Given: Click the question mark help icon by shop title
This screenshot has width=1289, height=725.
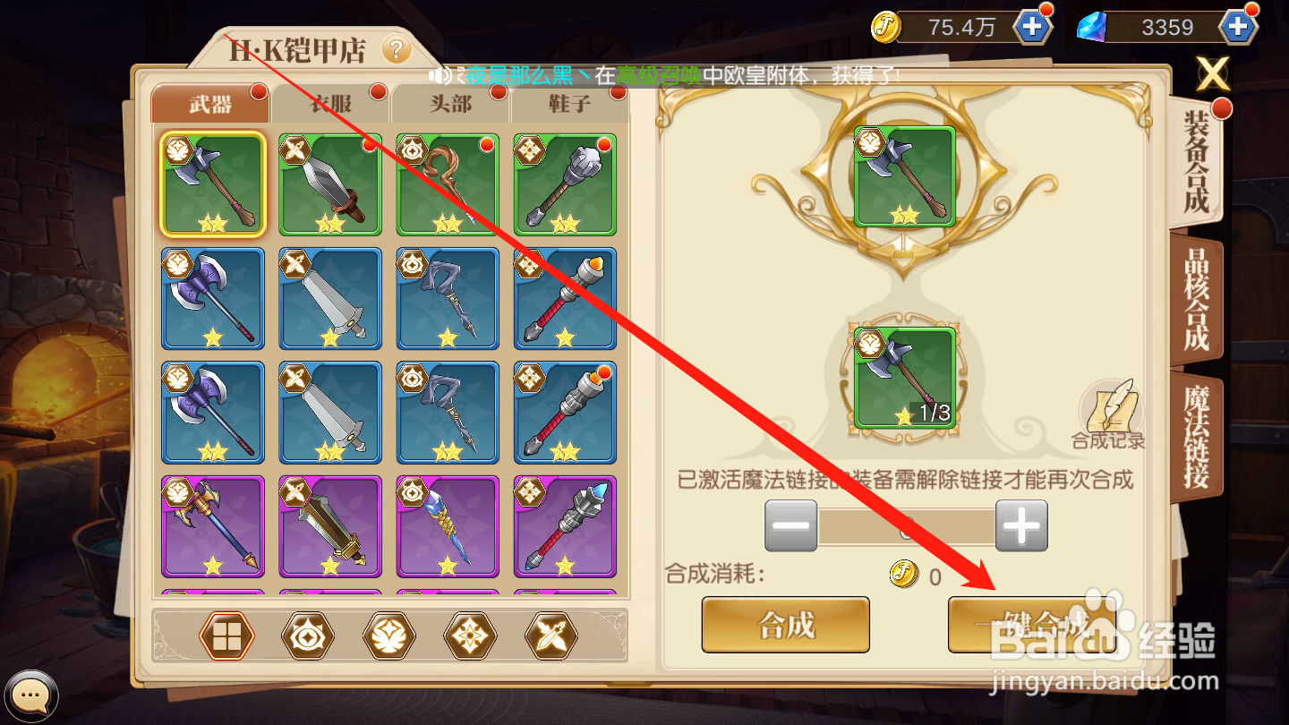Looking at the screenshot, I should click(397, 49).
